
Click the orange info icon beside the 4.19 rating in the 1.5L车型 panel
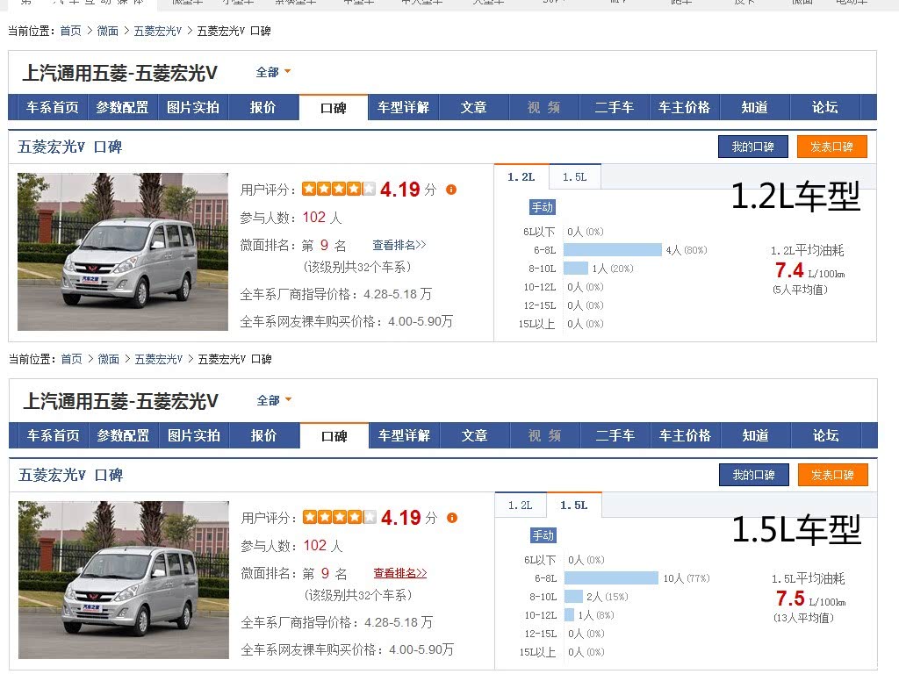pos(452,518)
